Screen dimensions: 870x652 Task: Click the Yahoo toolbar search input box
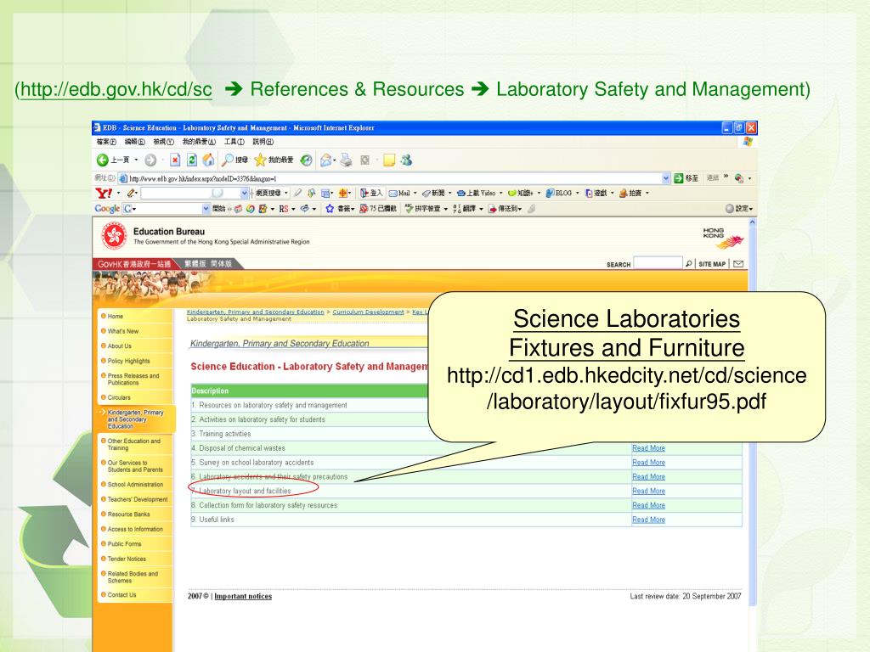click(x=190, y=193)
